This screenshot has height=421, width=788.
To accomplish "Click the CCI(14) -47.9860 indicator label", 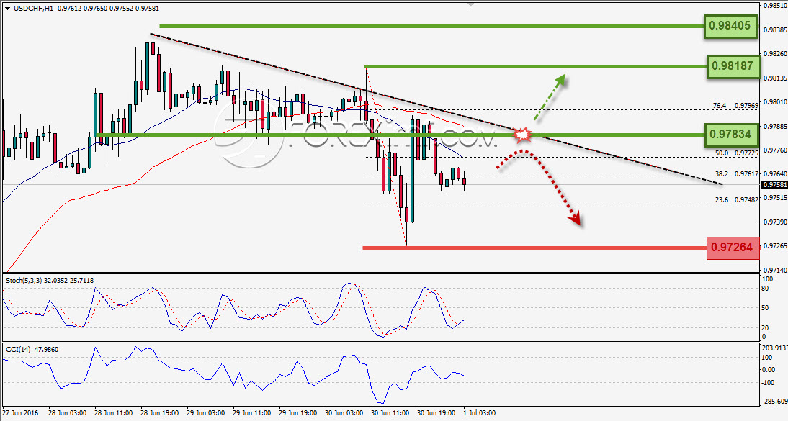I will pyautogui.click(x=32, y=349).
